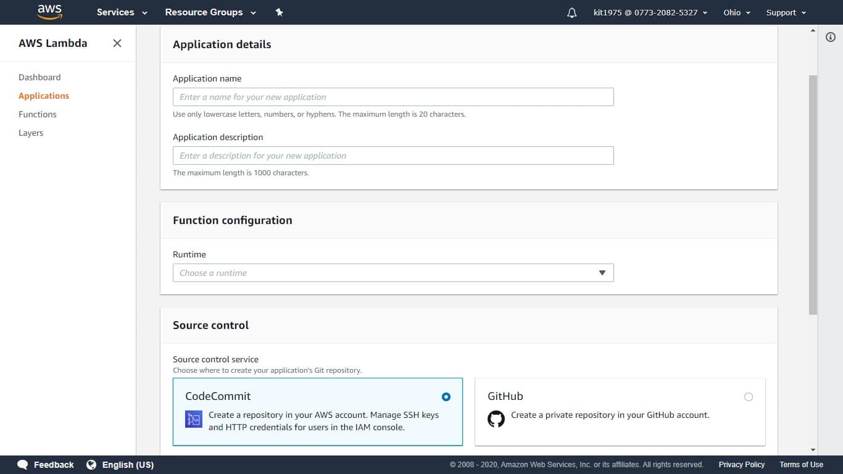
Task: Click the AWS logo home icon
Action: pyautogui.click(x=49, y=12)
